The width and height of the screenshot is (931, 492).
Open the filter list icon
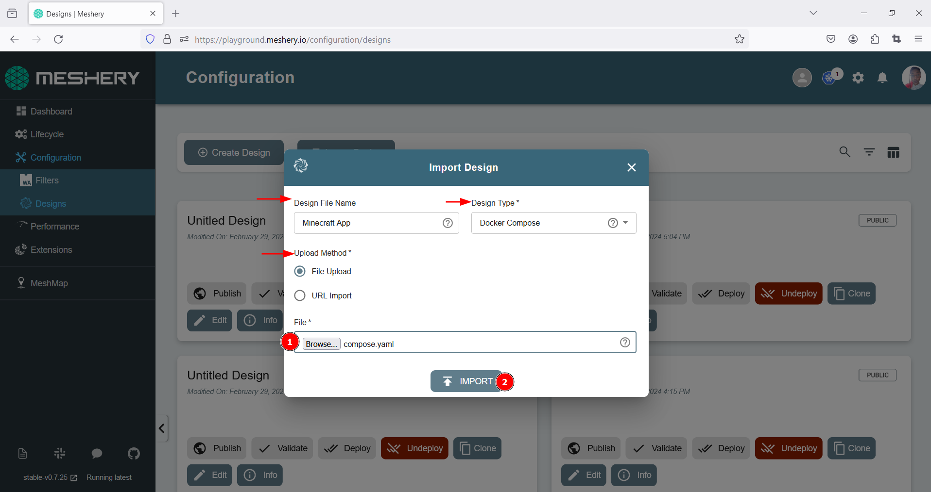point(869,152)
